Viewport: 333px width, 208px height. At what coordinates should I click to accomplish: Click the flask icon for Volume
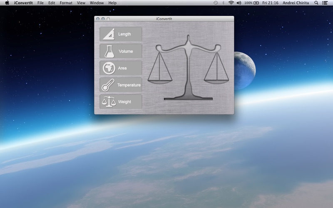tap(109, 51)
